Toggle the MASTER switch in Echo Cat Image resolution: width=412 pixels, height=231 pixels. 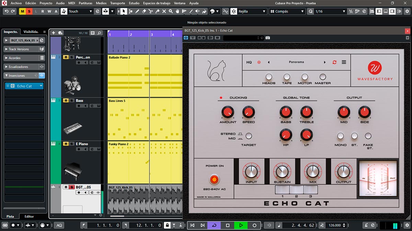(323, 77)
